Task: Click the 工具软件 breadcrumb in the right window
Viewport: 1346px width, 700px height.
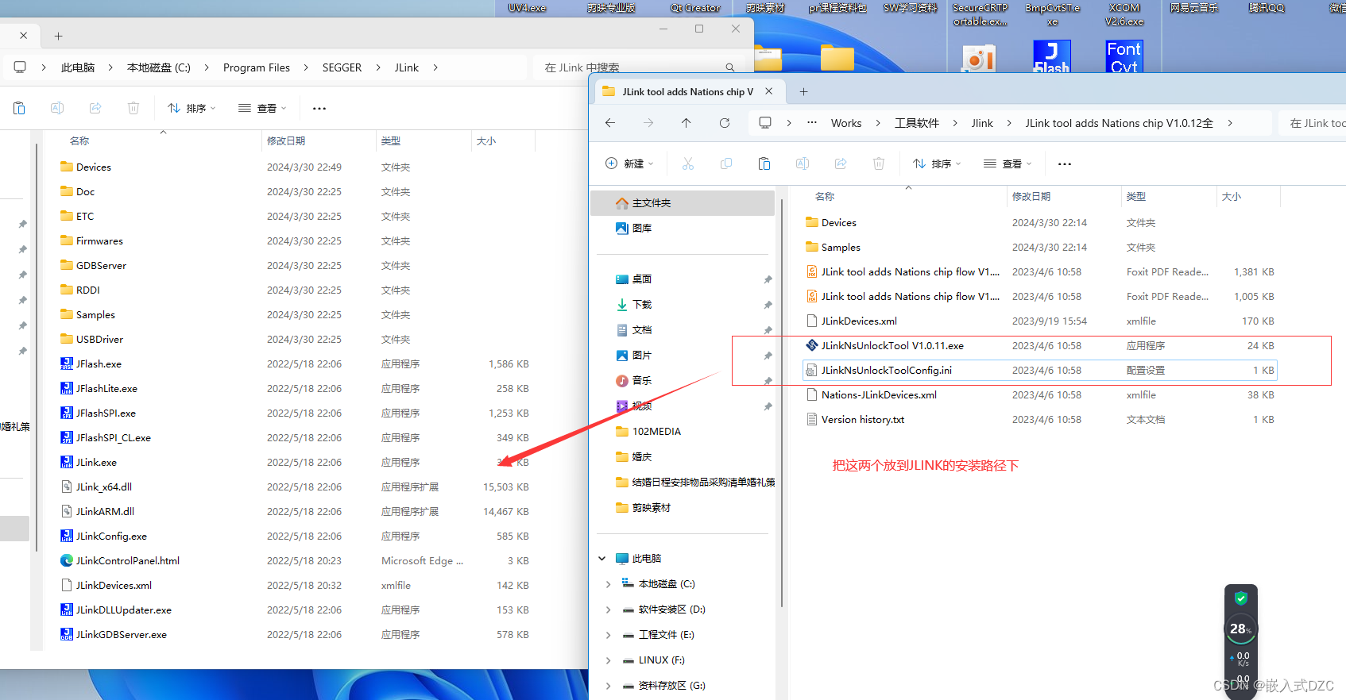Action: [917, 123]
